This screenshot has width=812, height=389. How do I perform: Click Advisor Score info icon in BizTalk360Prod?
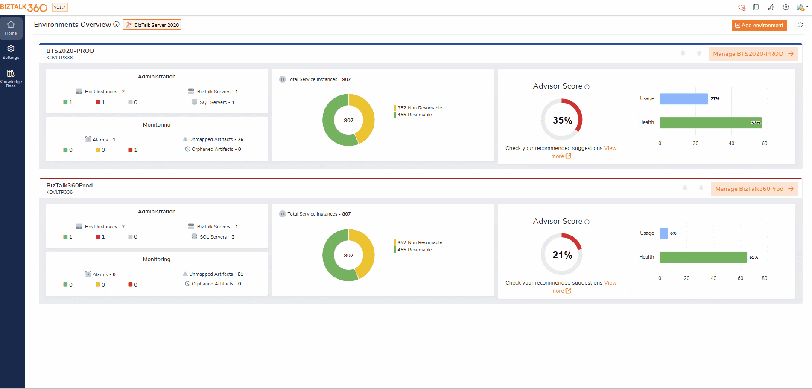point(587,222)
